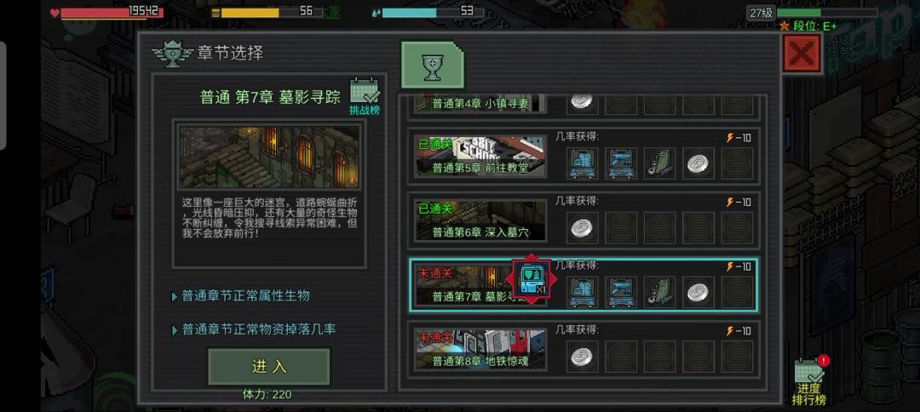Viewport: 920px width, 412px height.
Task: Click the silver coin reward in Chapter 8
Action: [x=582, y=357]
